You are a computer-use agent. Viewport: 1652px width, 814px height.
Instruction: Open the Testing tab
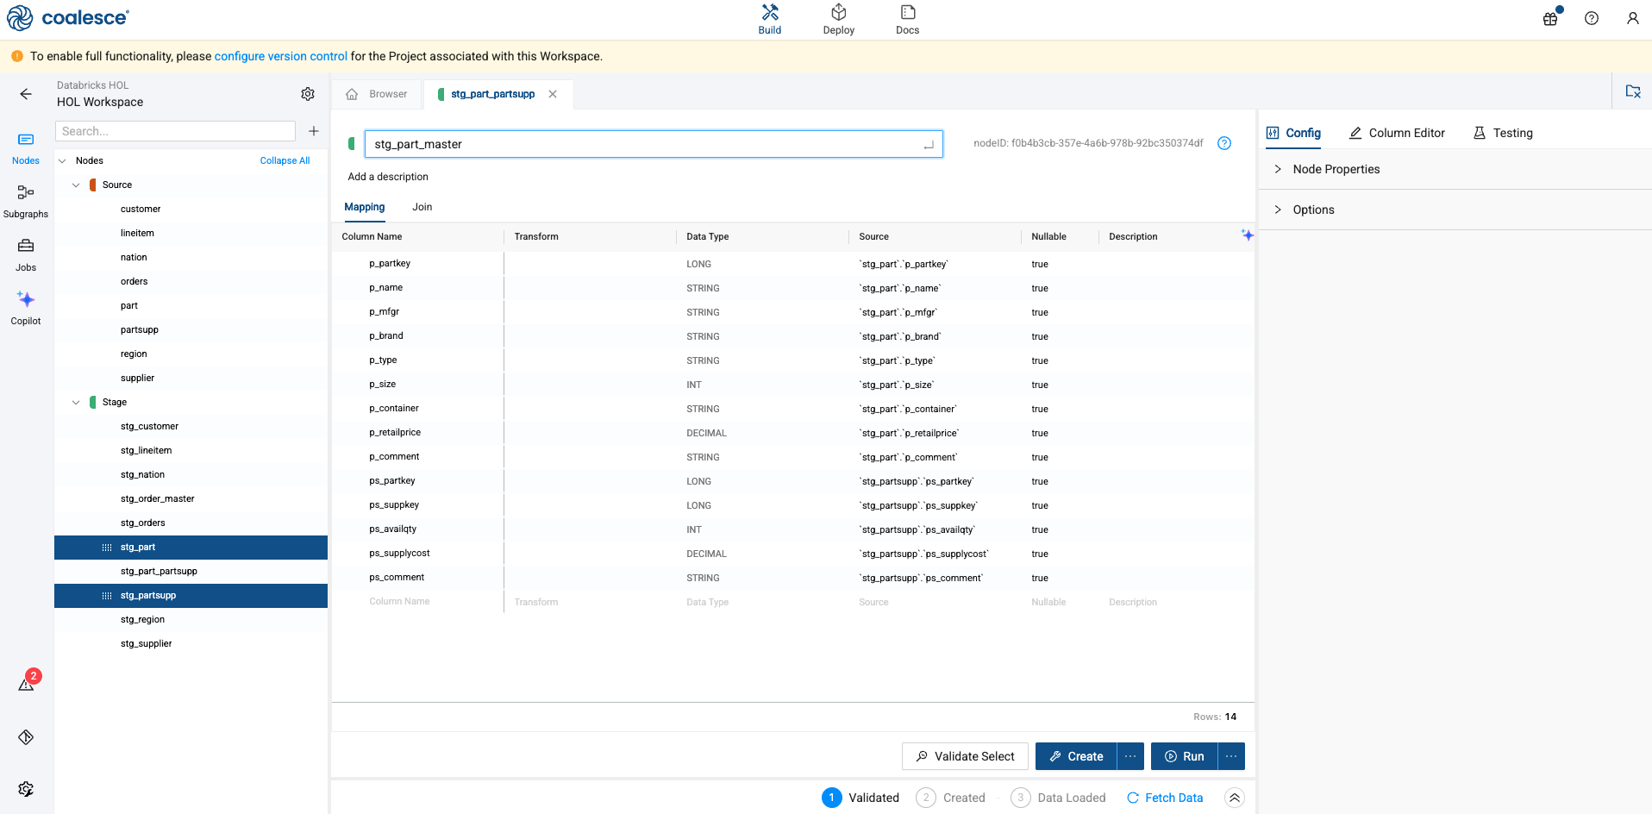click(x=1503, y=133)
